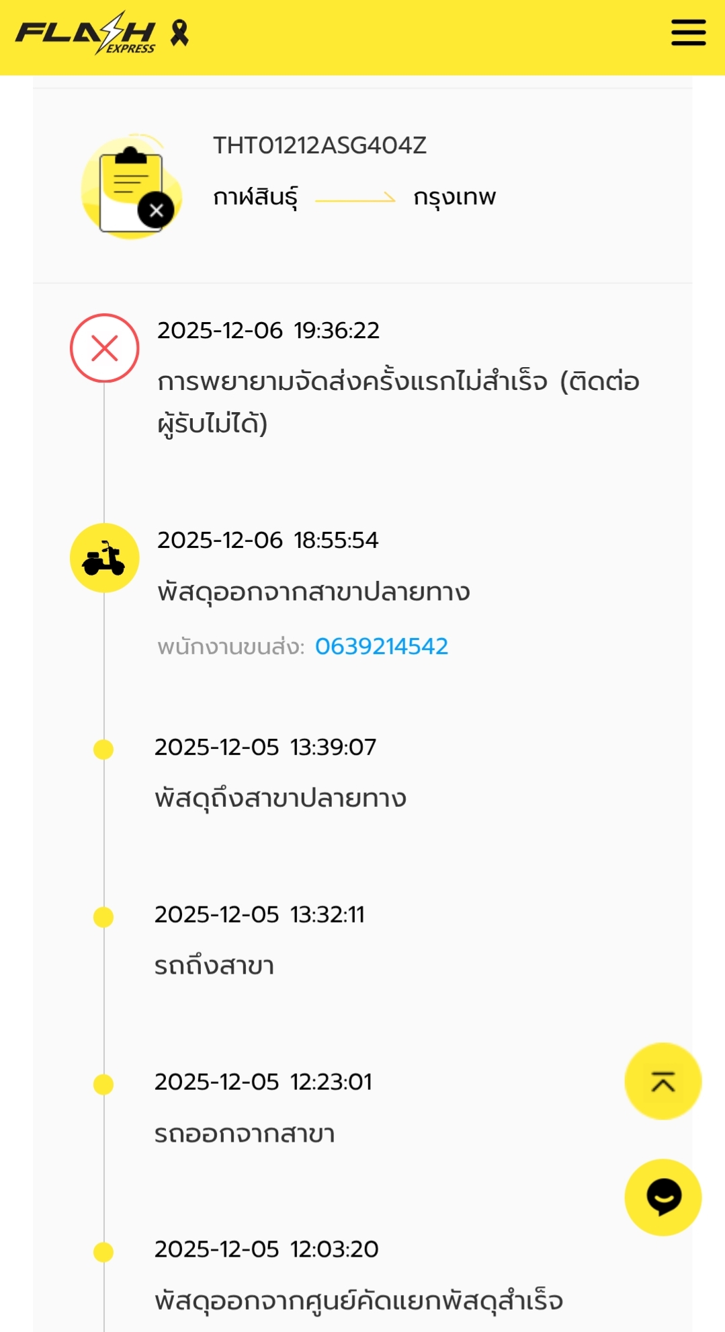Click the scooter out-for-delivery icon
The height and width of the screenshot is (1332, 725).
pyautogui.click(x=105, y=558)
